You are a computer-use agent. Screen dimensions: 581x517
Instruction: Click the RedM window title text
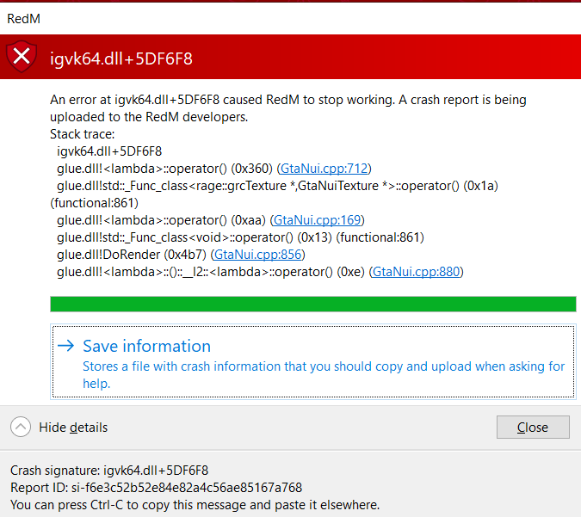tap(24, 19)
